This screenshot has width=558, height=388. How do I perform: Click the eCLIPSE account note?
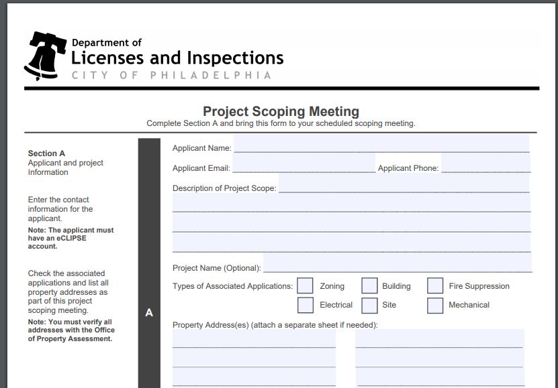click(71, 238)
